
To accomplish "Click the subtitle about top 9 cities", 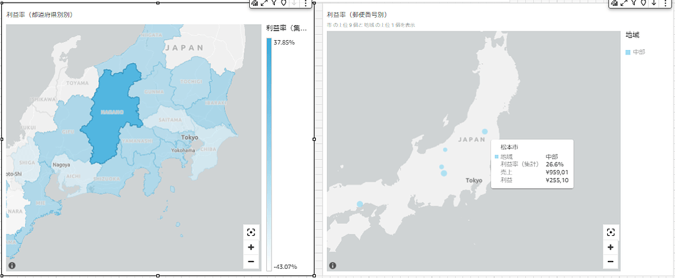I will click(370, 25).
